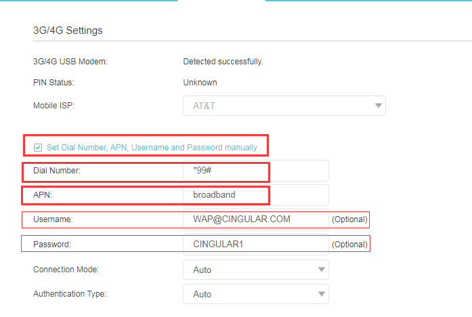Screen dimensions: 472x317
Task: Toggle the manual dial settings checkbox
Action: [38, 147]
